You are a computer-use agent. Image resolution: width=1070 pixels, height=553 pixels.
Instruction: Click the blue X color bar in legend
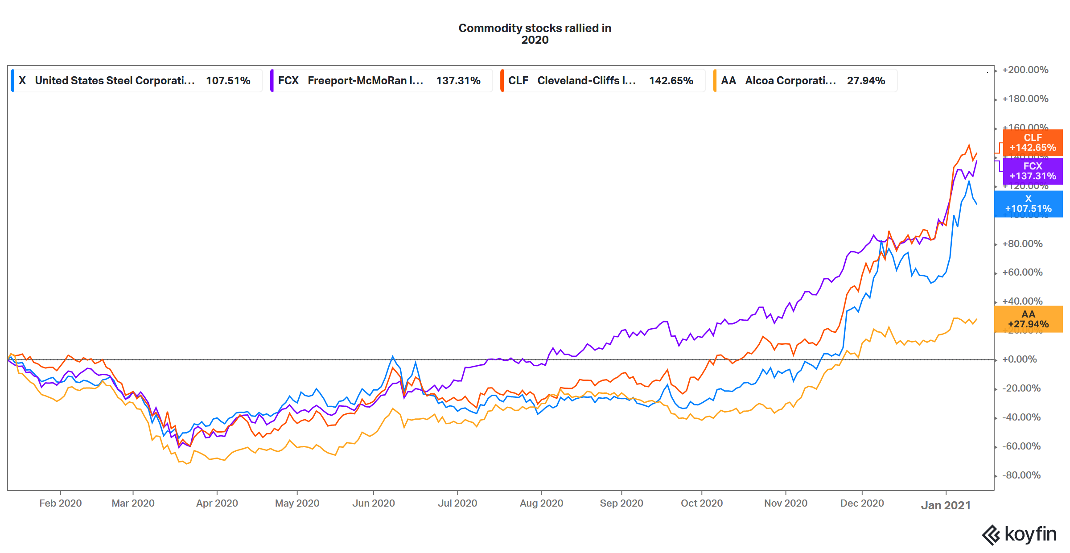pos(12,81)
